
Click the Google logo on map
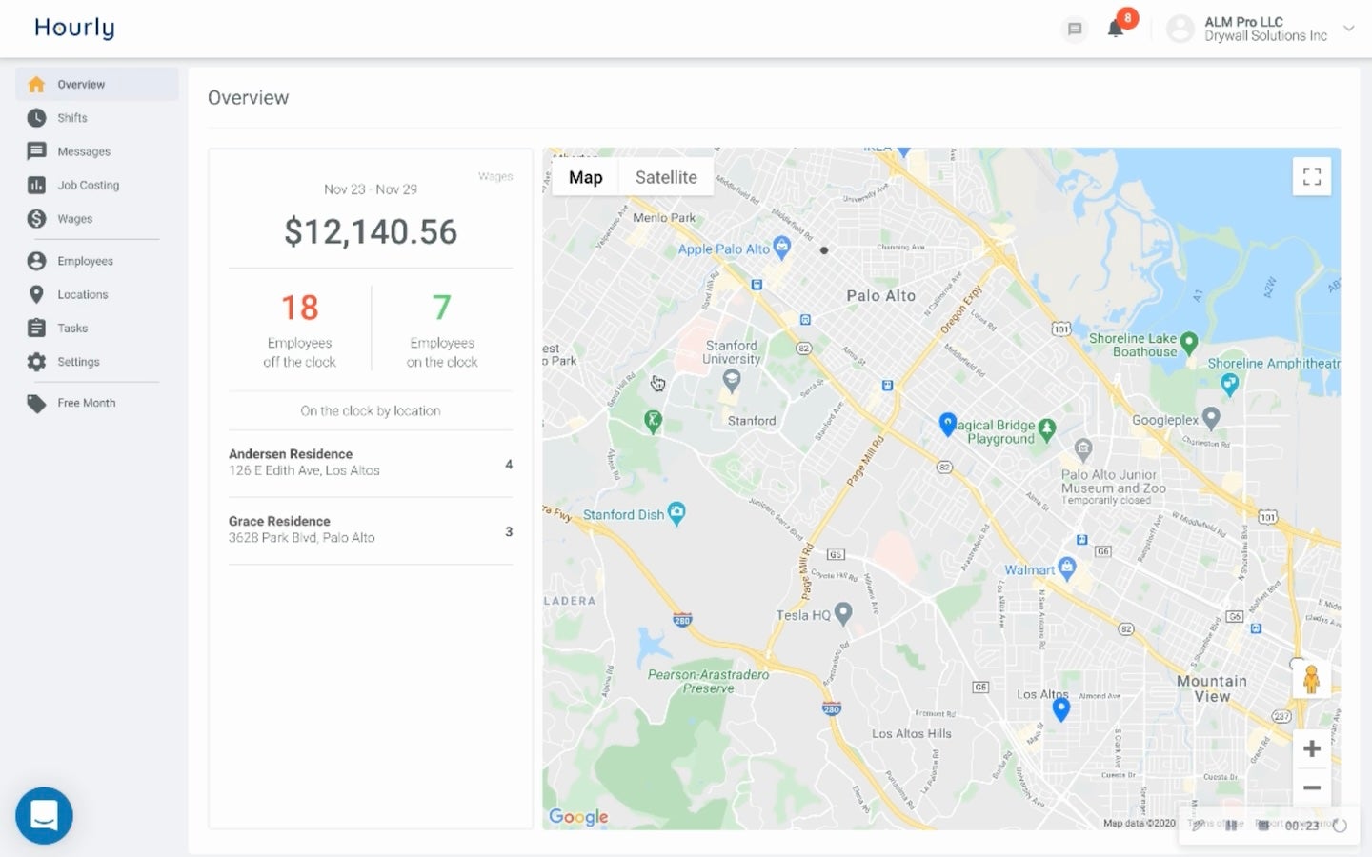coord(578,817)
